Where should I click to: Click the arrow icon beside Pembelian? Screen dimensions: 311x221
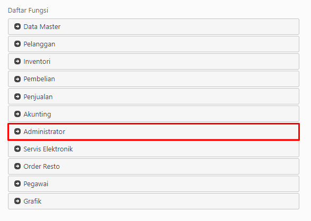click(x=17, y=79)
